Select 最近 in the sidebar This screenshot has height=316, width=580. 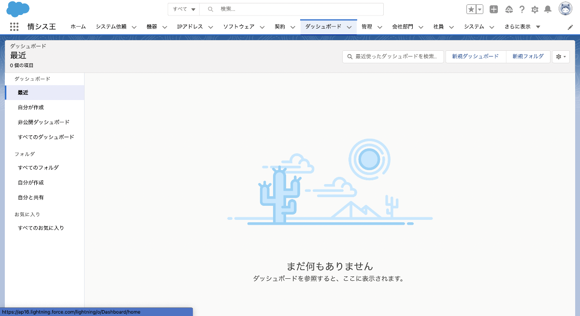[x=44, y=92]
